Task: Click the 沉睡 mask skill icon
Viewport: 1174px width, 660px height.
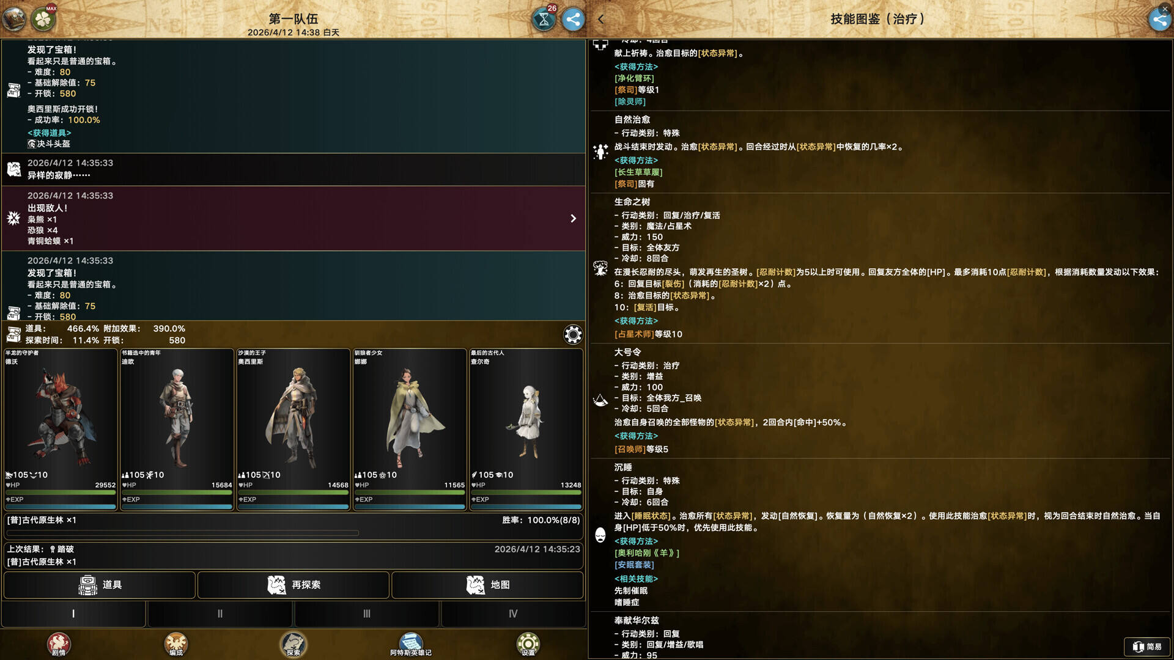Action: (x=600, y=535)
